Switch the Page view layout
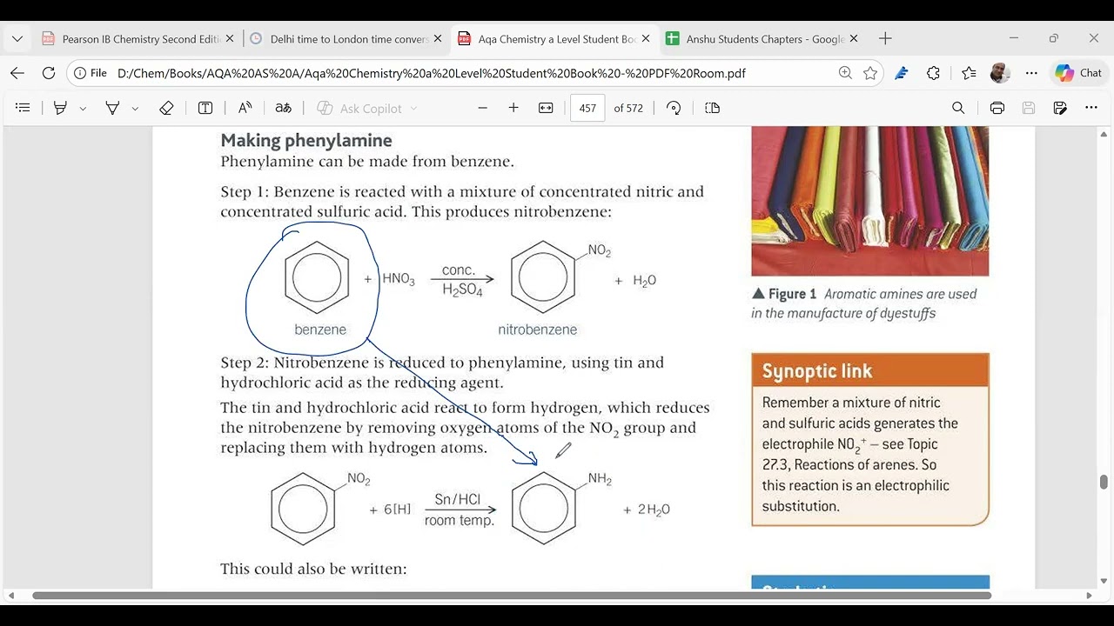This screenshot has height=626, width=1114. click(x=712, y=108)
